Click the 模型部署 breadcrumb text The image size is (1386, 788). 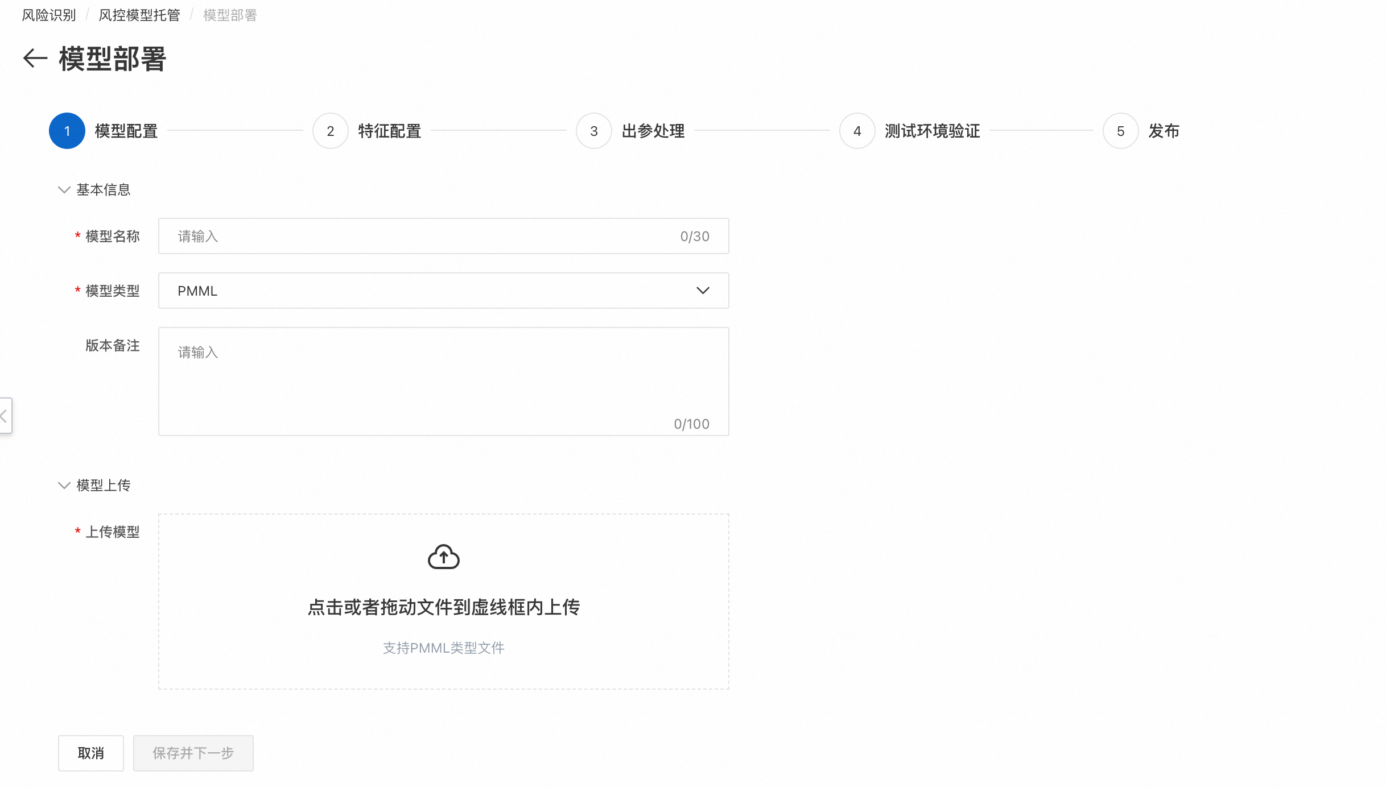[230, 15]
